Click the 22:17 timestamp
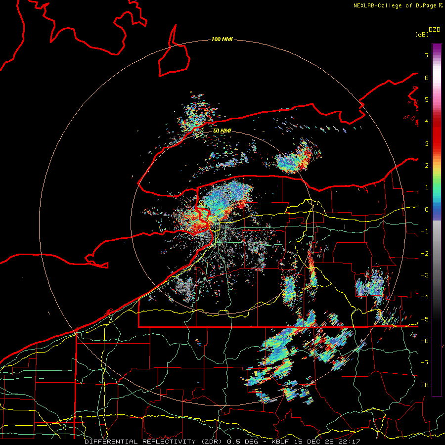 (x=349, y=442)
